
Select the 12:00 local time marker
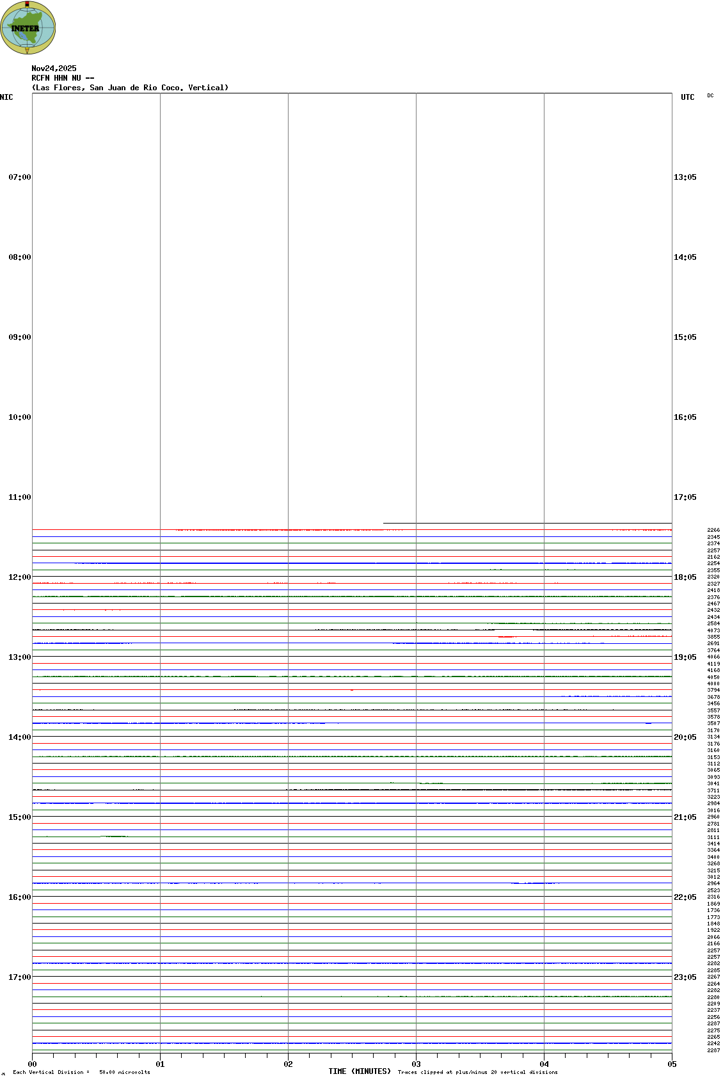[x=19, y=577]
